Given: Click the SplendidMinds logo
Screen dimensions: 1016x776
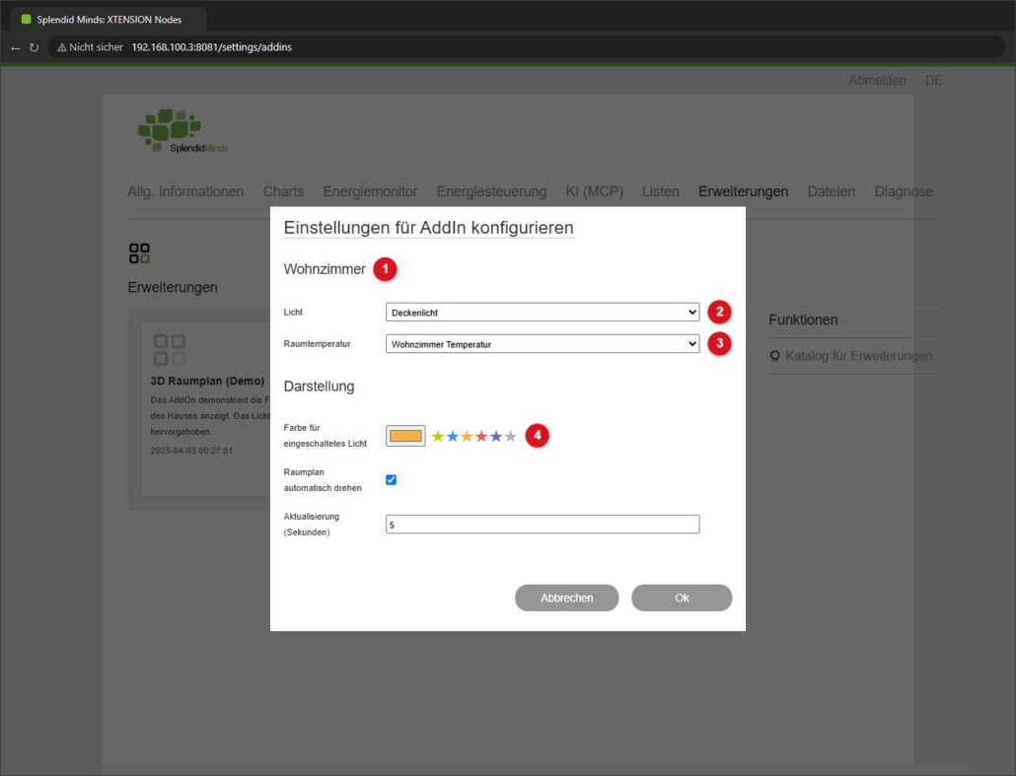Looking at the screenshot, I should pos(182,131).
